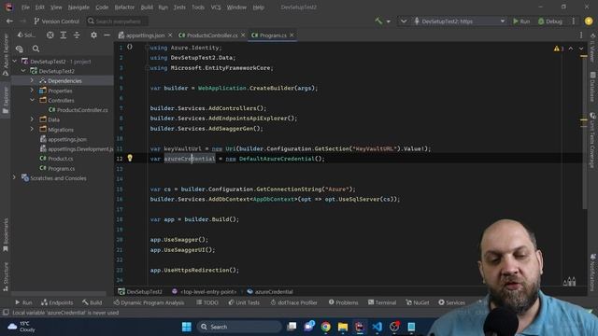Open Structure side panel
The height and width of the screenshot is (336, 598).
tap(6, 277)
